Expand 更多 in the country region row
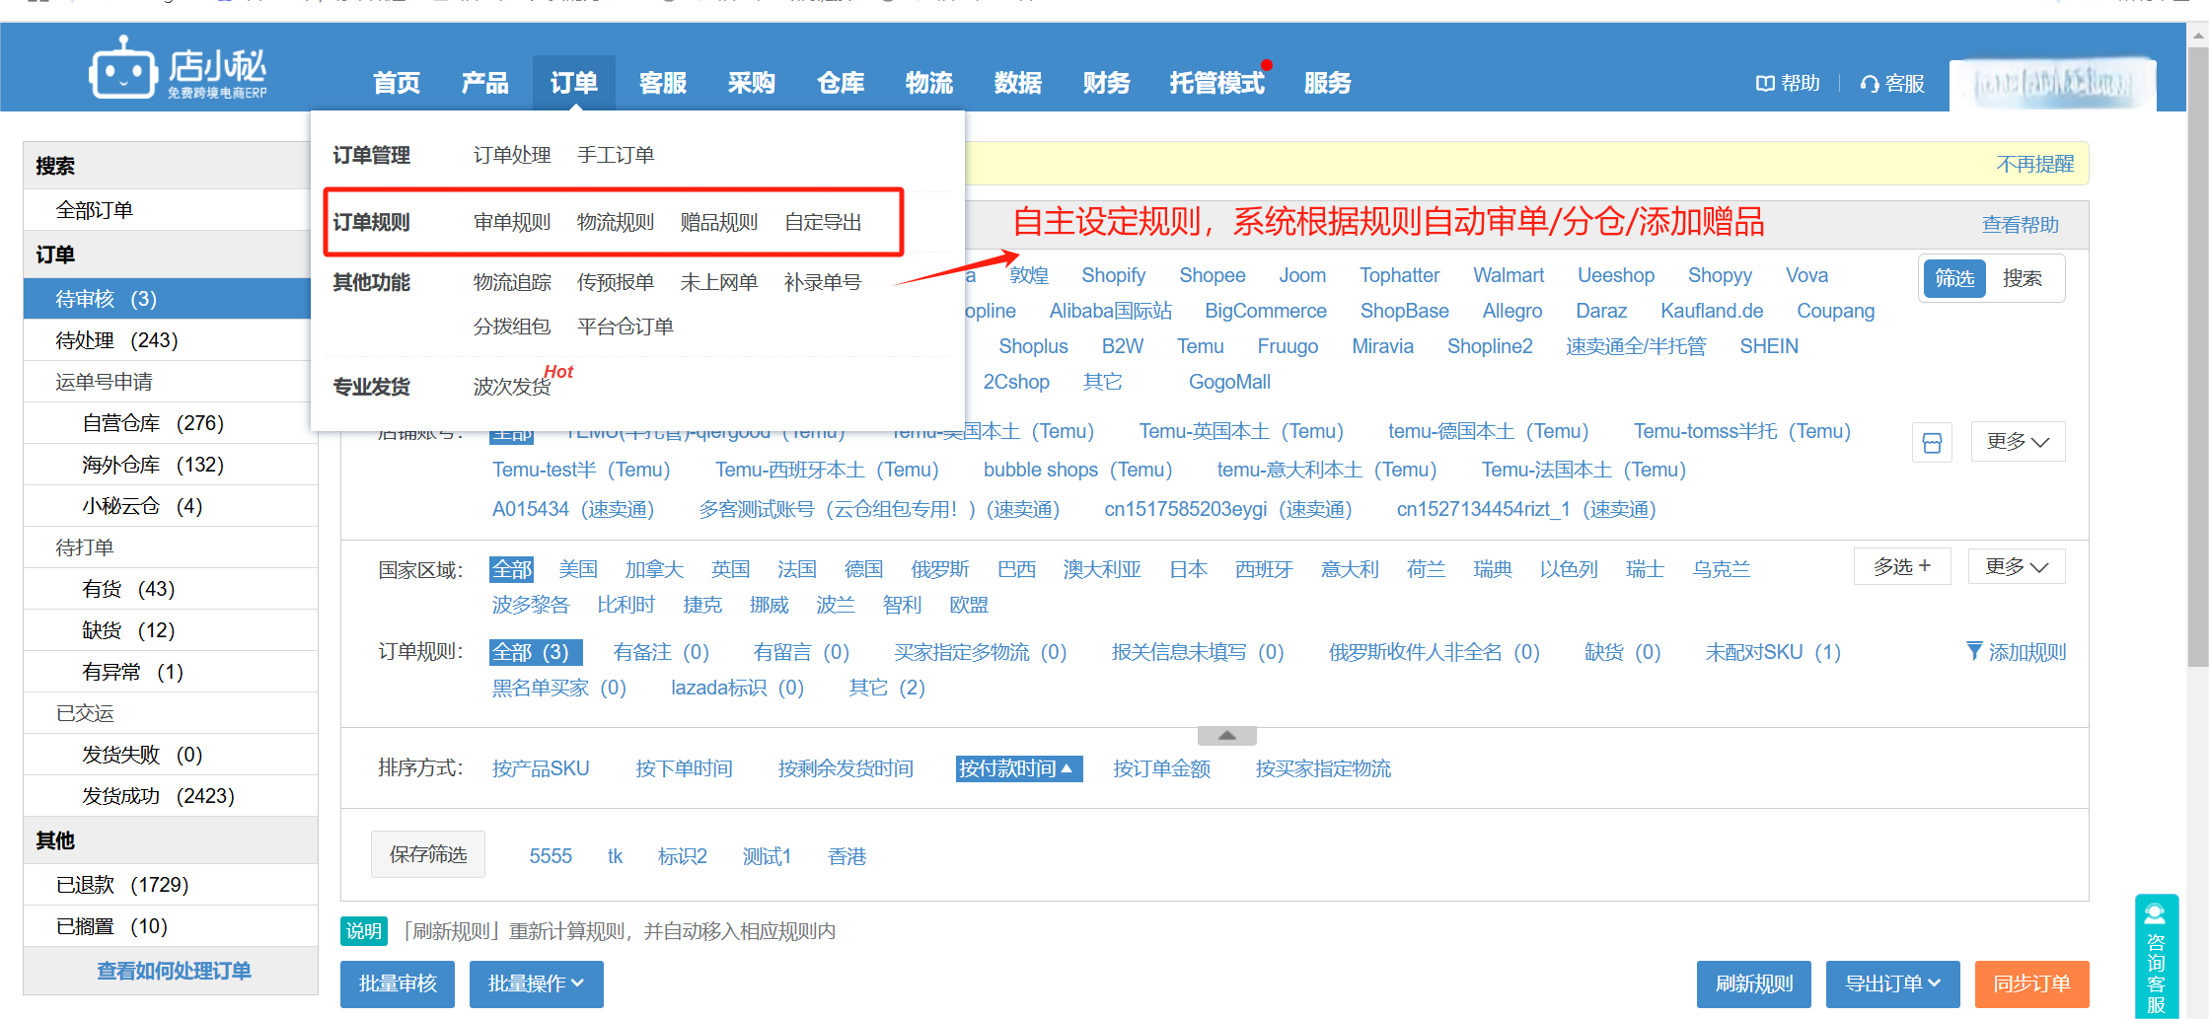This screenshot has width=2209, height=1019. click(x=2017, y=567)
